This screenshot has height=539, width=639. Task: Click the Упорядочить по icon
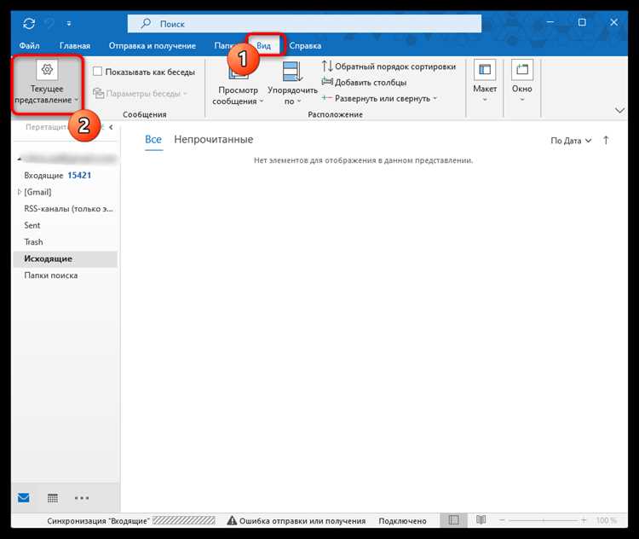tap(292, 72)
